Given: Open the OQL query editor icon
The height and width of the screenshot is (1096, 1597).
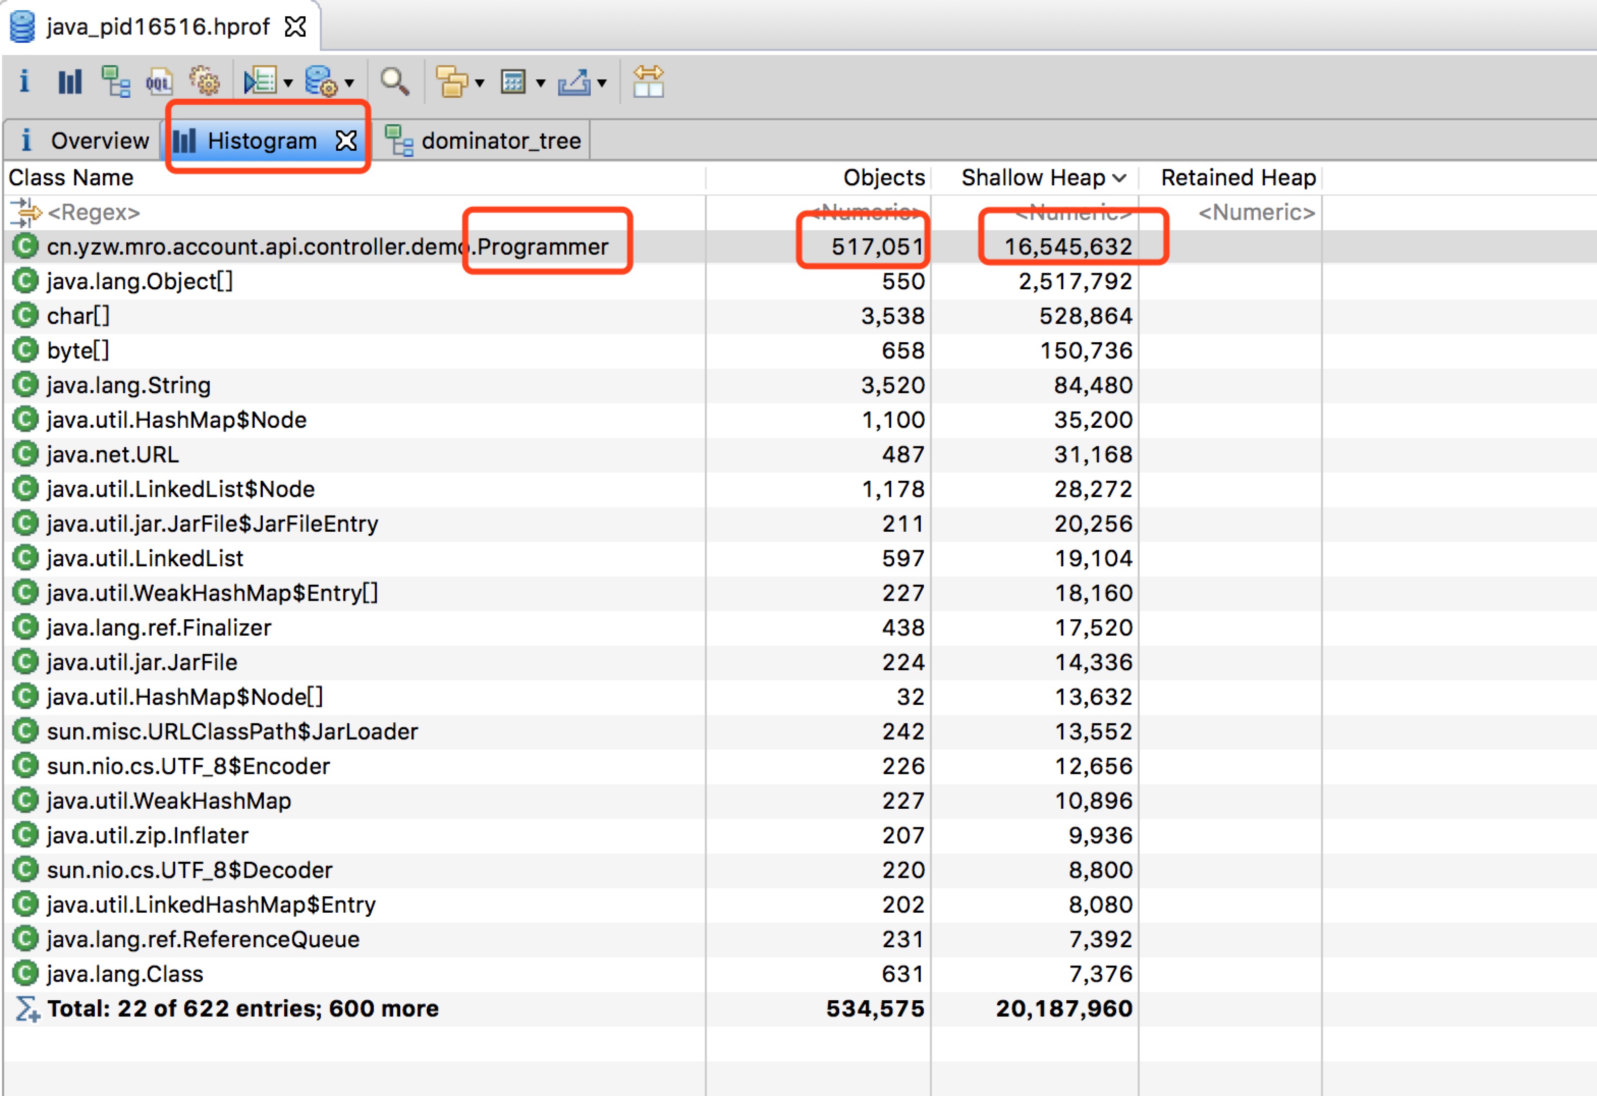Looking at the screenshot, I should click(x=159, y=83).
